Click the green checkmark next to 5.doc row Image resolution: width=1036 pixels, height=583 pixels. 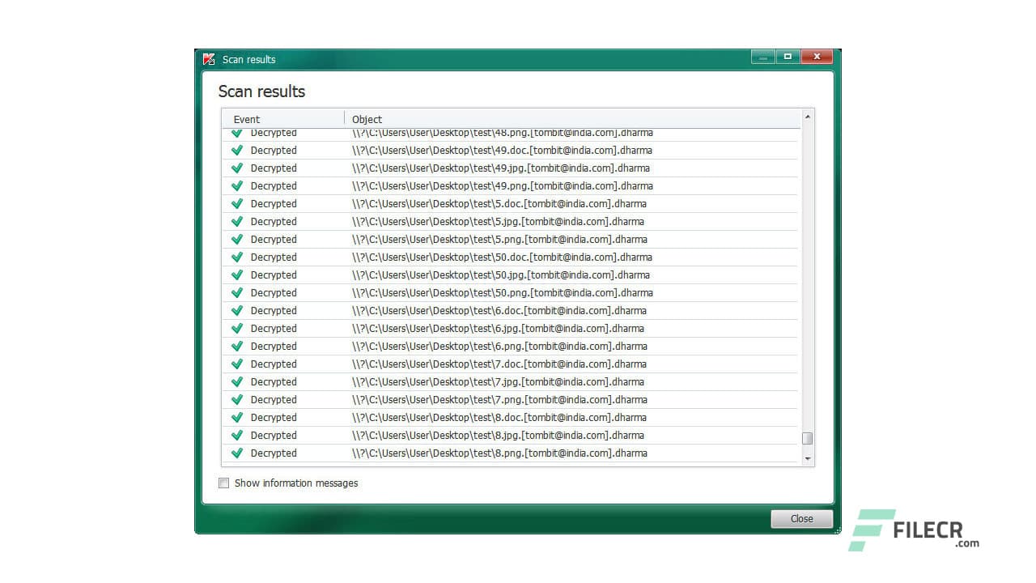click(237, 203)
